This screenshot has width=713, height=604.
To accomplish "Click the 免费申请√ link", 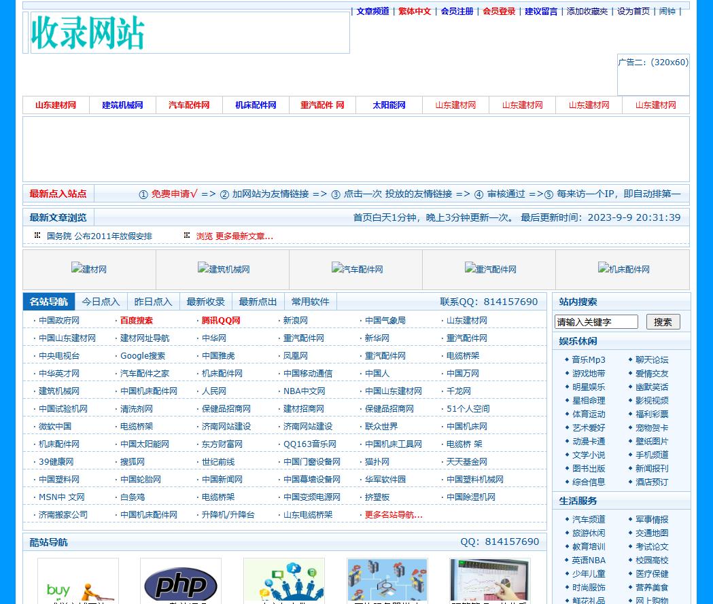I will [174, 194].
